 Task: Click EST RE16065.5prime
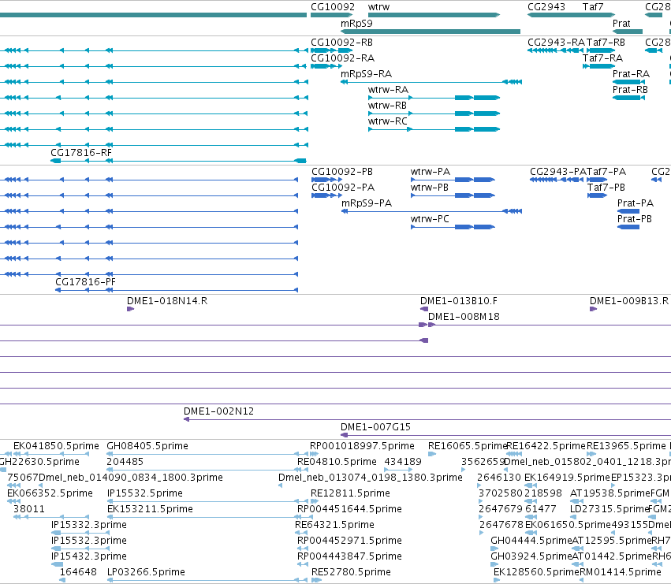pos(468,446)
